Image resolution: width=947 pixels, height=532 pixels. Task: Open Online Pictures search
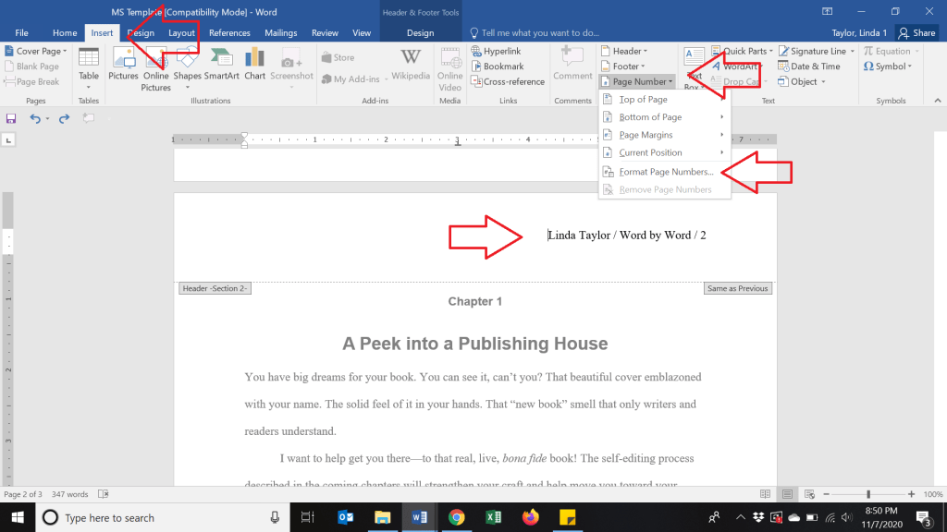point(155,69)
